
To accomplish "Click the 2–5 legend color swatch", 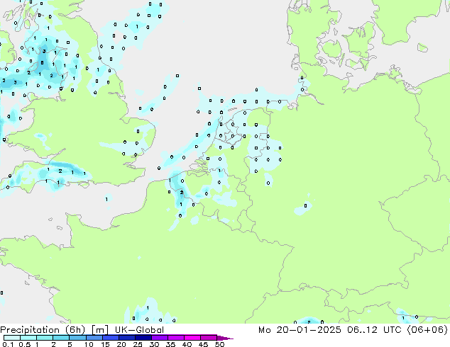I will (61, 338).
